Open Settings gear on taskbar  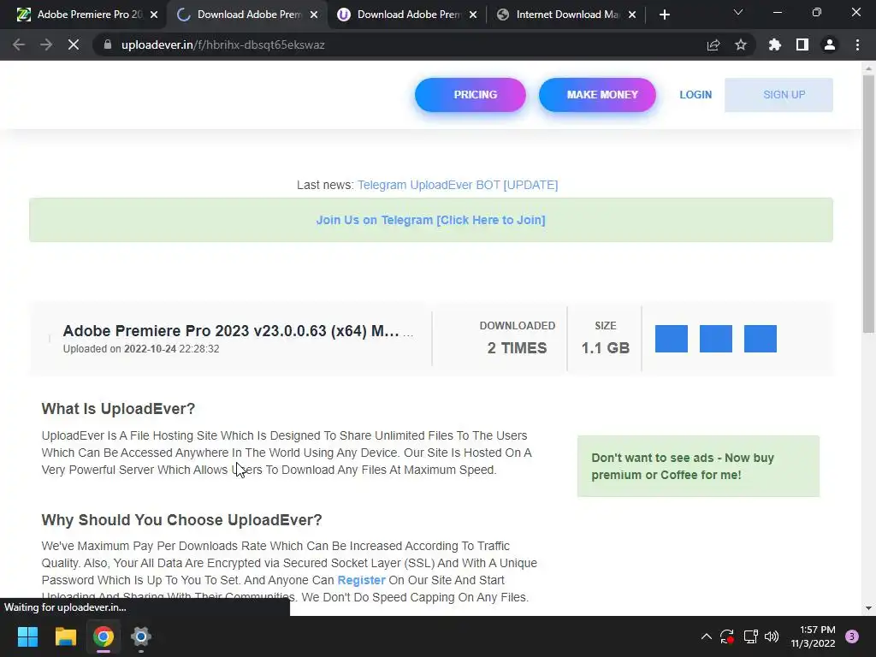(x=141, y=636)
